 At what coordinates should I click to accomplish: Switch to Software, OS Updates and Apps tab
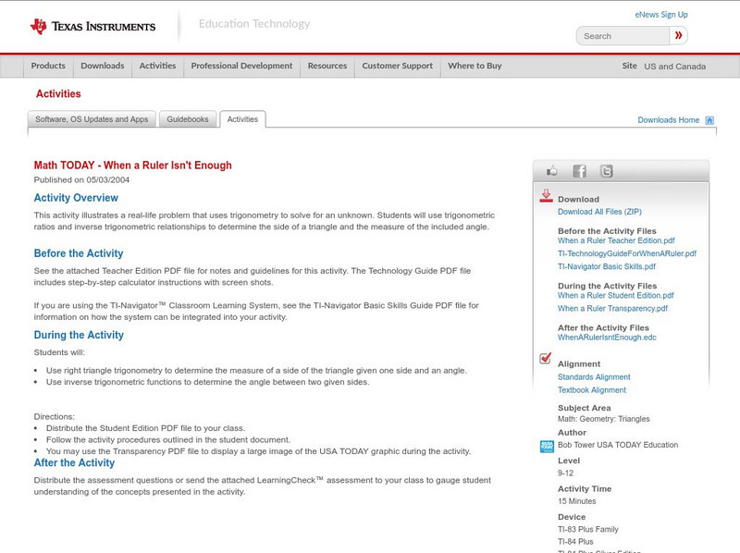[x=92, y=119]
